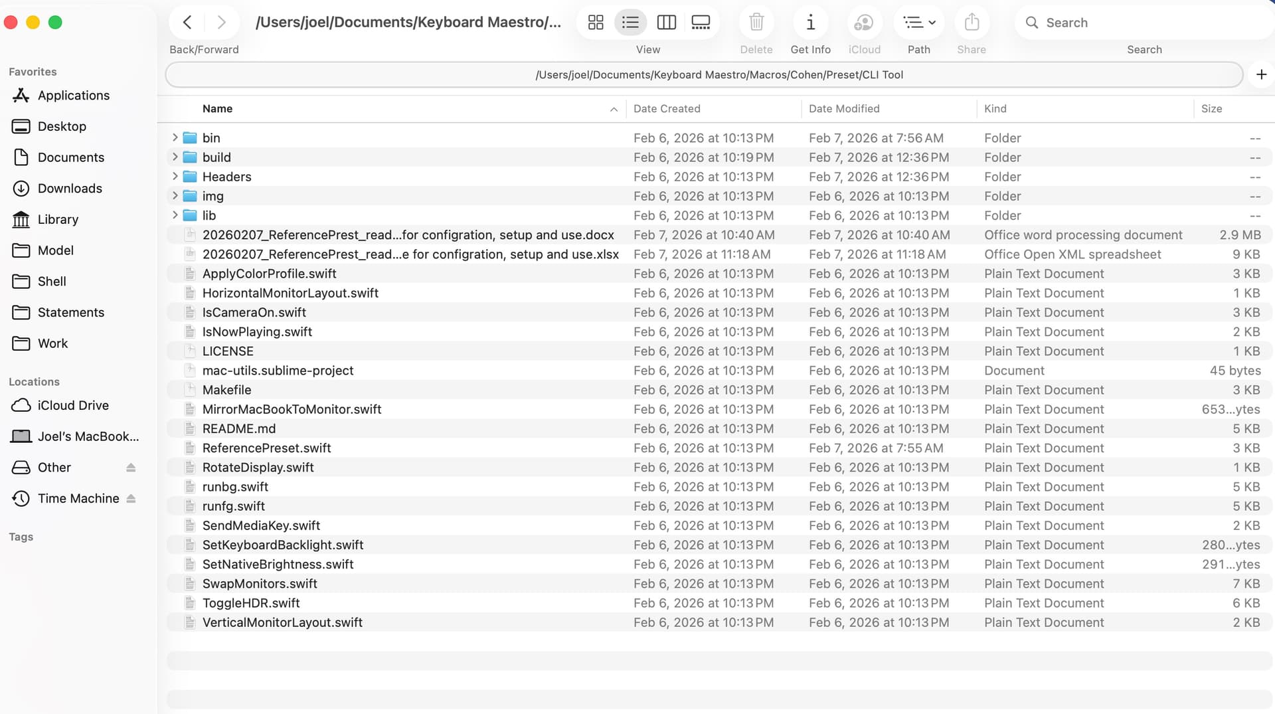
Task: Select the ReferencePreset.swift file
Action: [266, 448]
